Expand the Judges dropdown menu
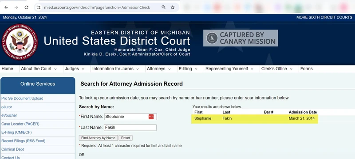The height and width of the screenshot is (159, 355). (x=75, y=69)
